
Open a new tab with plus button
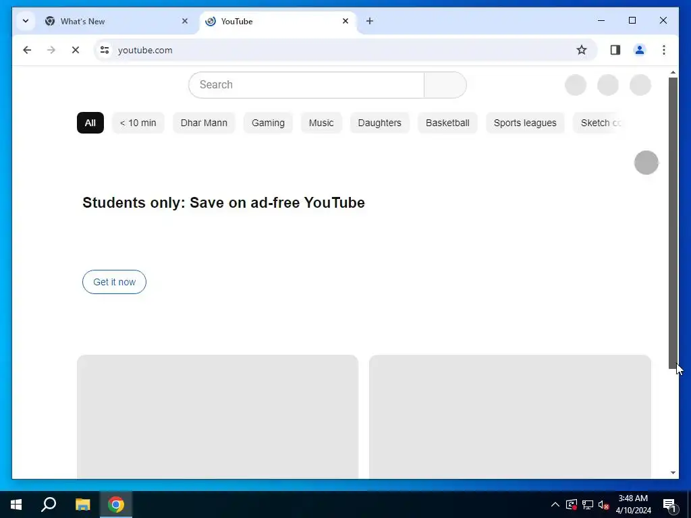point(370,21)
